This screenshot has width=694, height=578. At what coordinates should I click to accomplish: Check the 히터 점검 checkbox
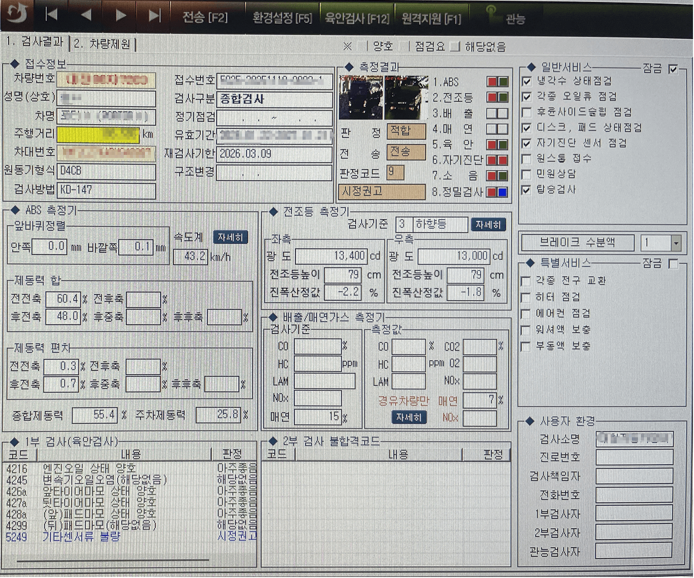coord(526,297)
